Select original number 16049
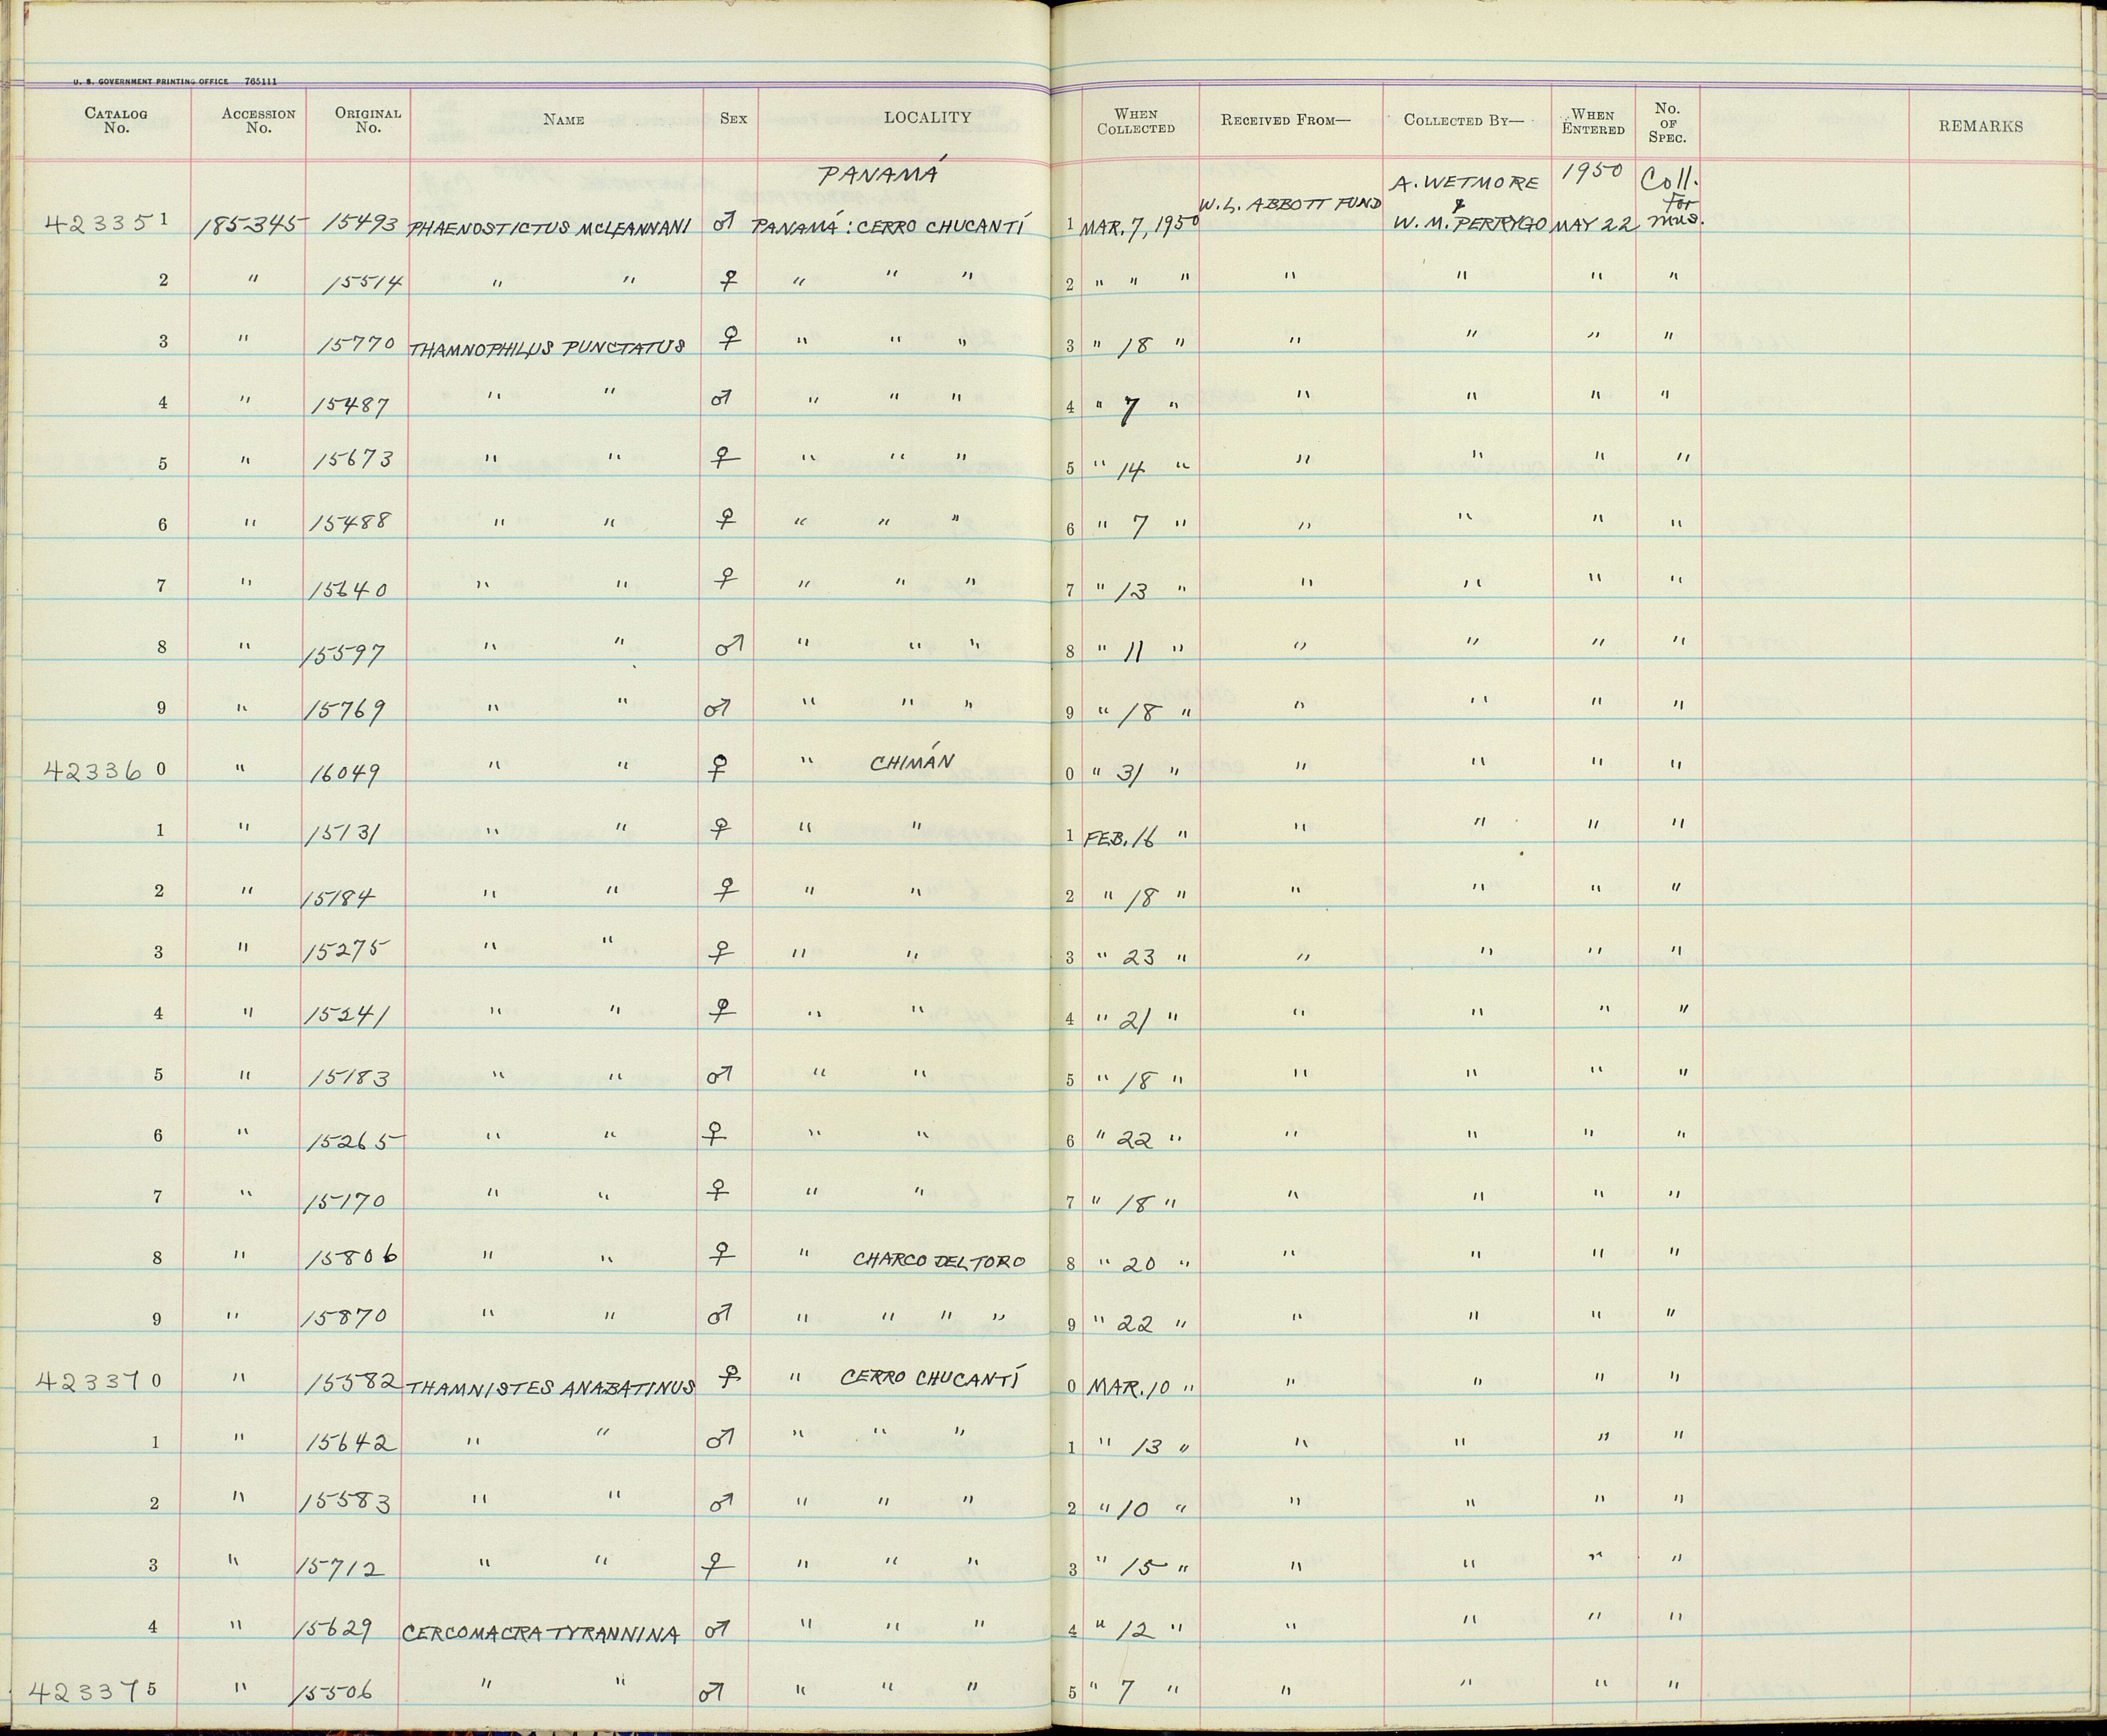This screenshot has width=2107, height=1736. [344, 772]
